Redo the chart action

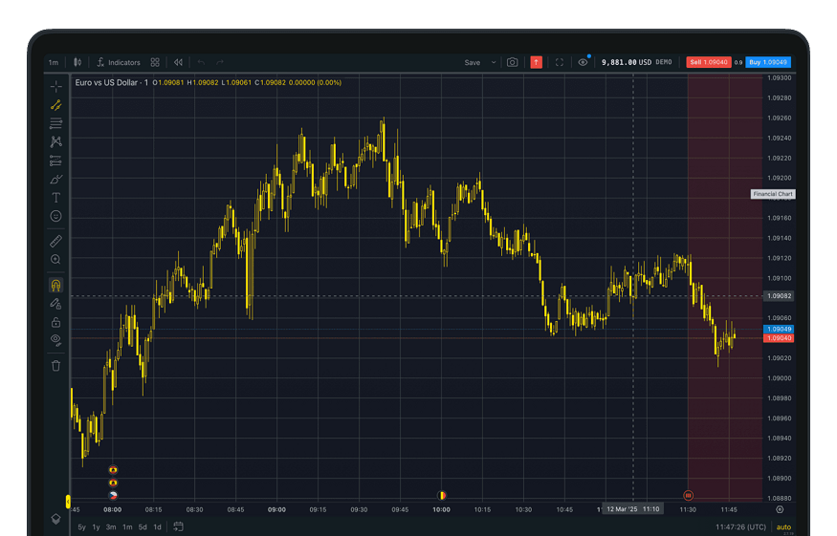point(220,62)
